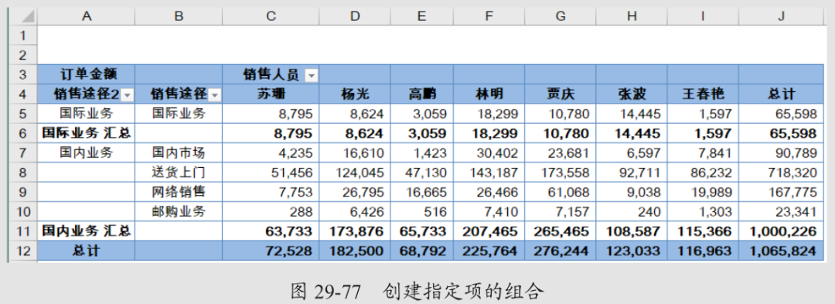Select row 6 header
This screenshot has width=835, height=304.
(x=23, y=133)
